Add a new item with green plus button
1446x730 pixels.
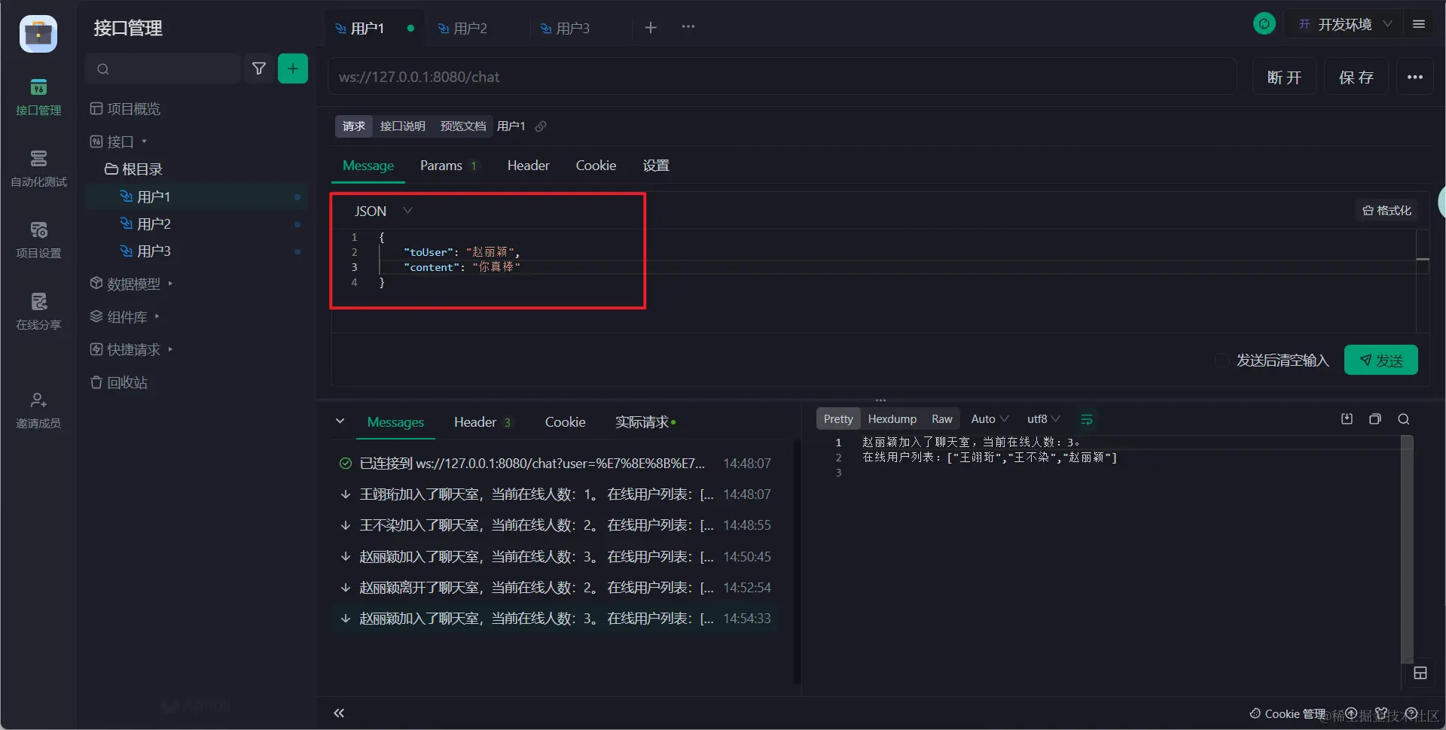[293, 68]
